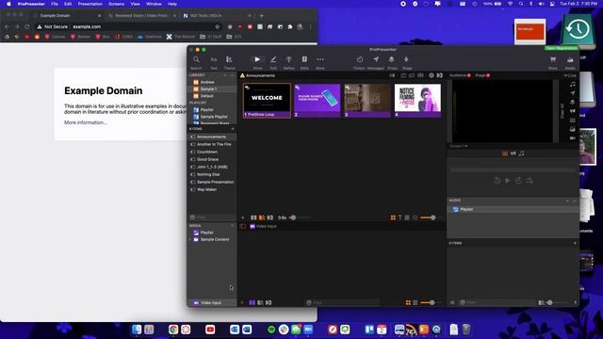Open the Timers tool
This screenshot has width=603, height=339.
coord(359,62)
